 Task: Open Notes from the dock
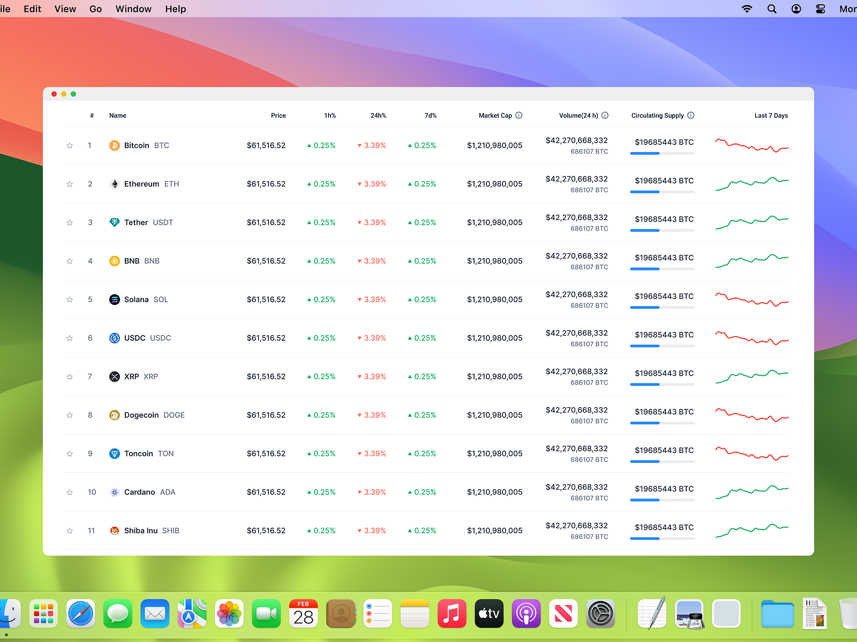(x=415, y=614)
